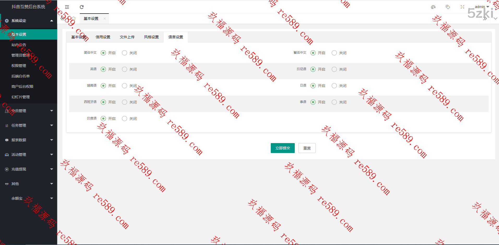Select the 语言设置 tab
This screenshot has height=245, width=499.
(x=176, y=37)
